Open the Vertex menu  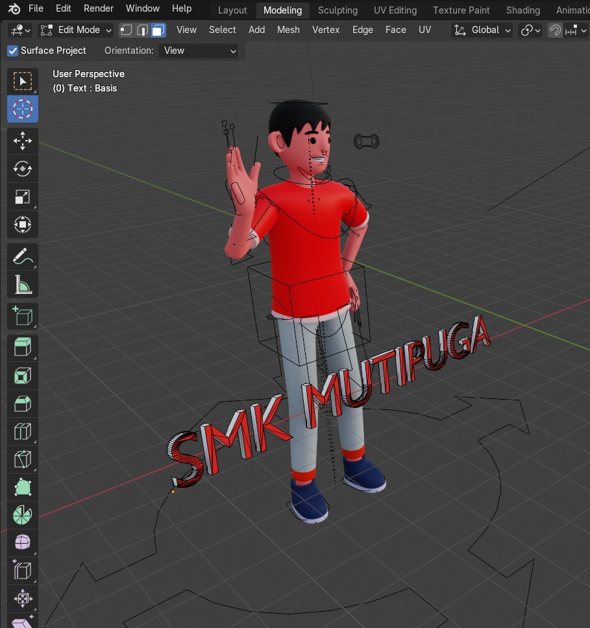pyautogui.click(x=325, y=30)
